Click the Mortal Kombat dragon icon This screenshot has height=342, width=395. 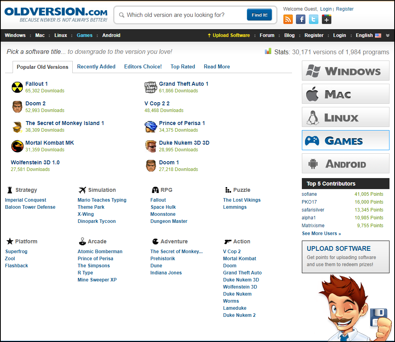(x=17, y=146)
